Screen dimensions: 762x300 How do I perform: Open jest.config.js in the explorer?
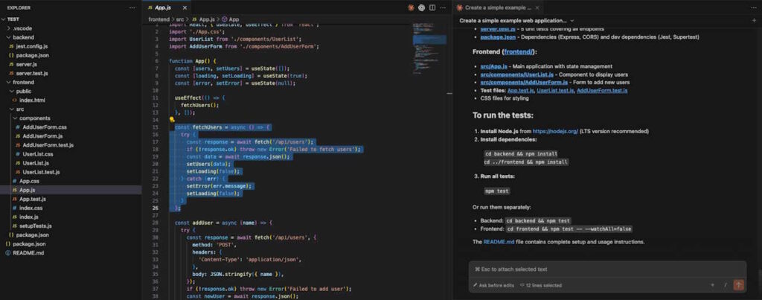click(32, 46)
